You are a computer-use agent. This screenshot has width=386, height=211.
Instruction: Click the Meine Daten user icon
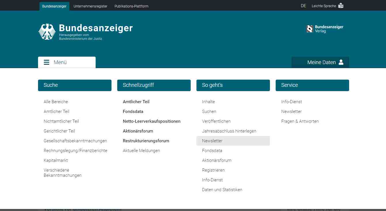341,62
